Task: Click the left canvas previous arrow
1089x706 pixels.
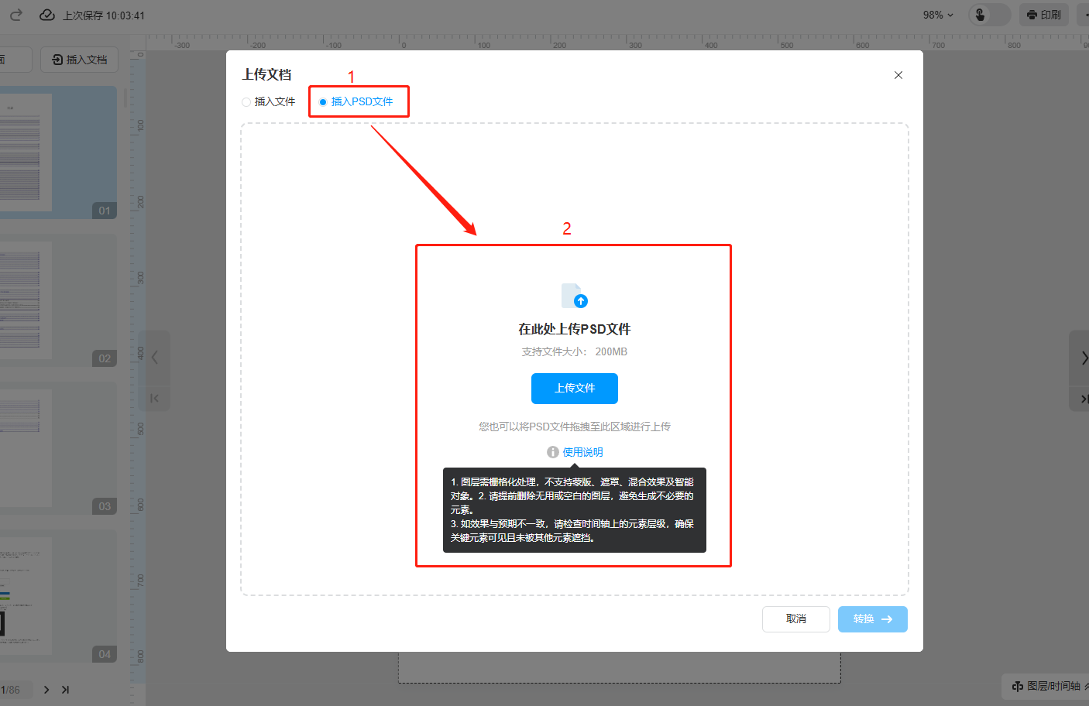Action: [155, 357]
